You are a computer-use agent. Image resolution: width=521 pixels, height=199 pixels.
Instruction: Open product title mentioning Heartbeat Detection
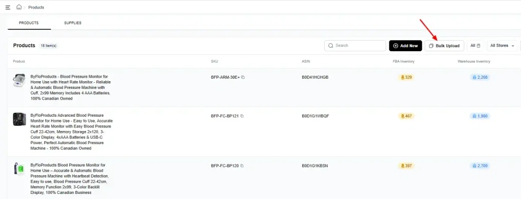[x=69, y=179]
